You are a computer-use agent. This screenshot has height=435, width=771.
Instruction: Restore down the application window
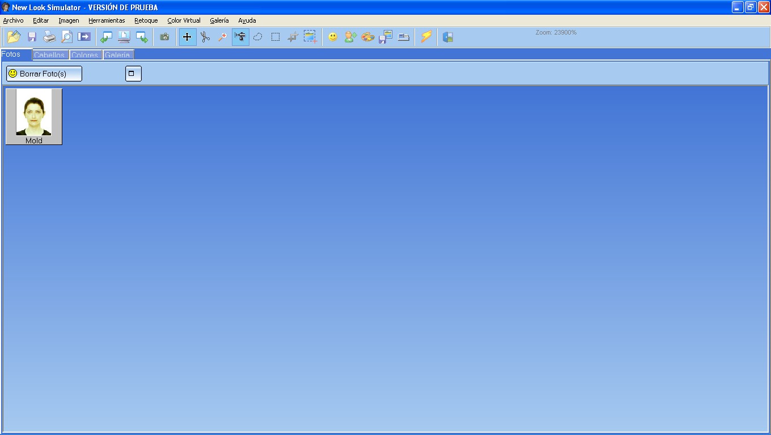(751, 7)
